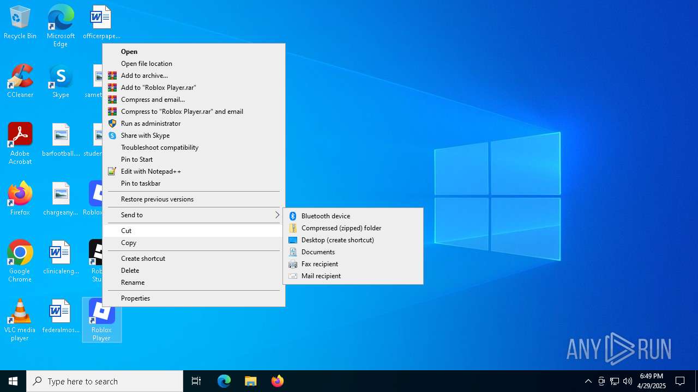Select the Microsoft Edge desktop shortcut
This screenshot has height=392, width=698.
[x=61, y=26]
